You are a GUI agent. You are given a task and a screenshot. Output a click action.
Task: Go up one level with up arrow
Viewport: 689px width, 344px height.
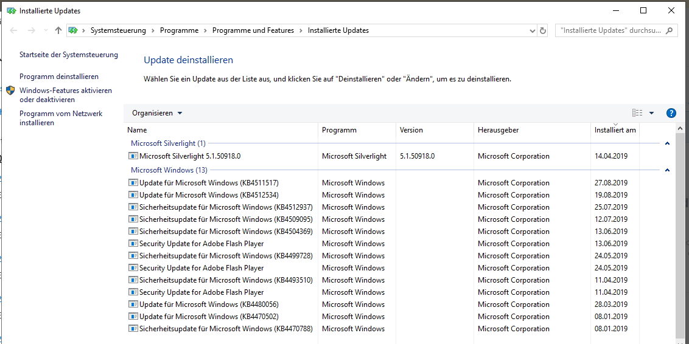click(58, 30)
